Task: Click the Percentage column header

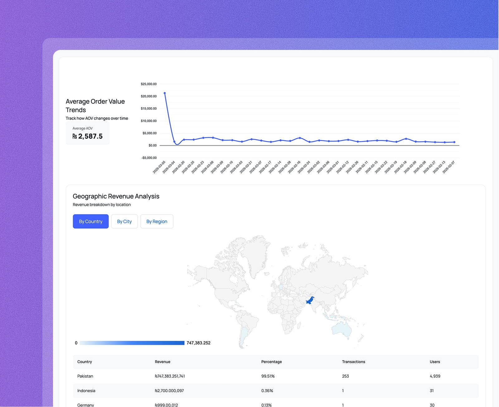Action: tap(271, 362)
